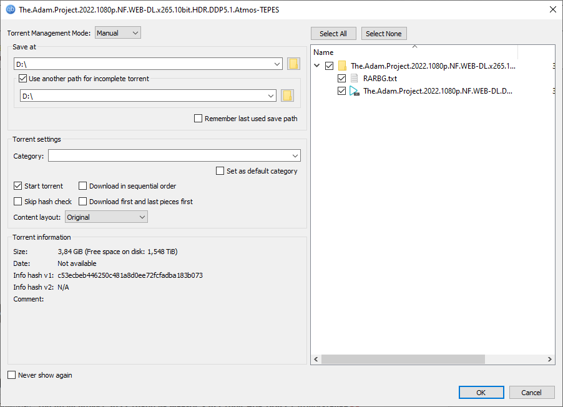Viewport: 563px width, 407px height.
Task: Click the Comment: label
Action: pos(28,299)
